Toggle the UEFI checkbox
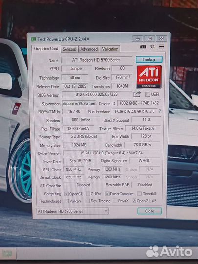The width and height of the screenshot is (198, 264). click(148, 94)
